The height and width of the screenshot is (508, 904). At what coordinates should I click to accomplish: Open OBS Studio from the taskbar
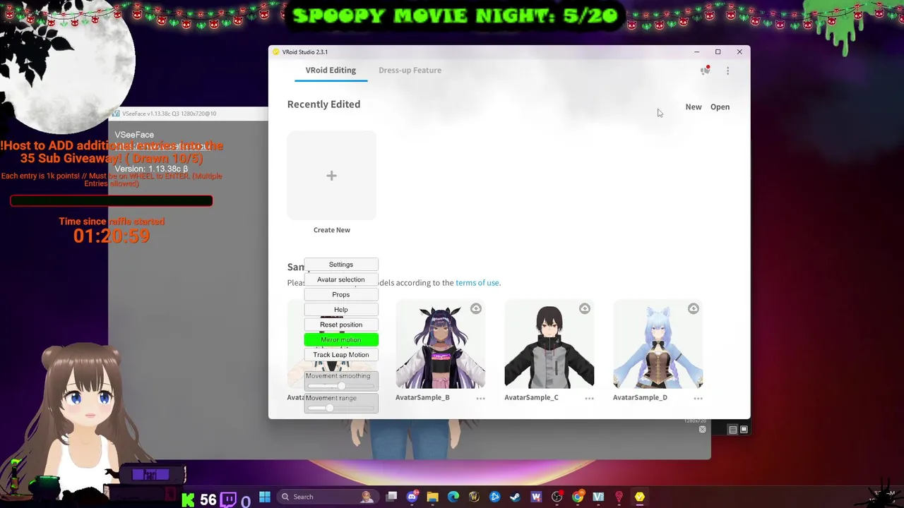click(x=557, y=497)
